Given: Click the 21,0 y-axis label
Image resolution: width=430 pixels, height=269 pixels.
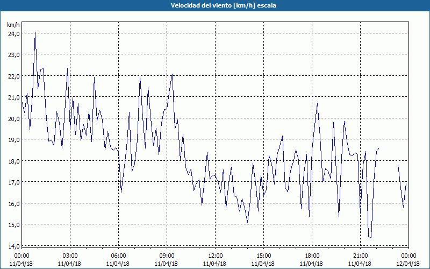Looking at the screenshot, I should [13, 97].
